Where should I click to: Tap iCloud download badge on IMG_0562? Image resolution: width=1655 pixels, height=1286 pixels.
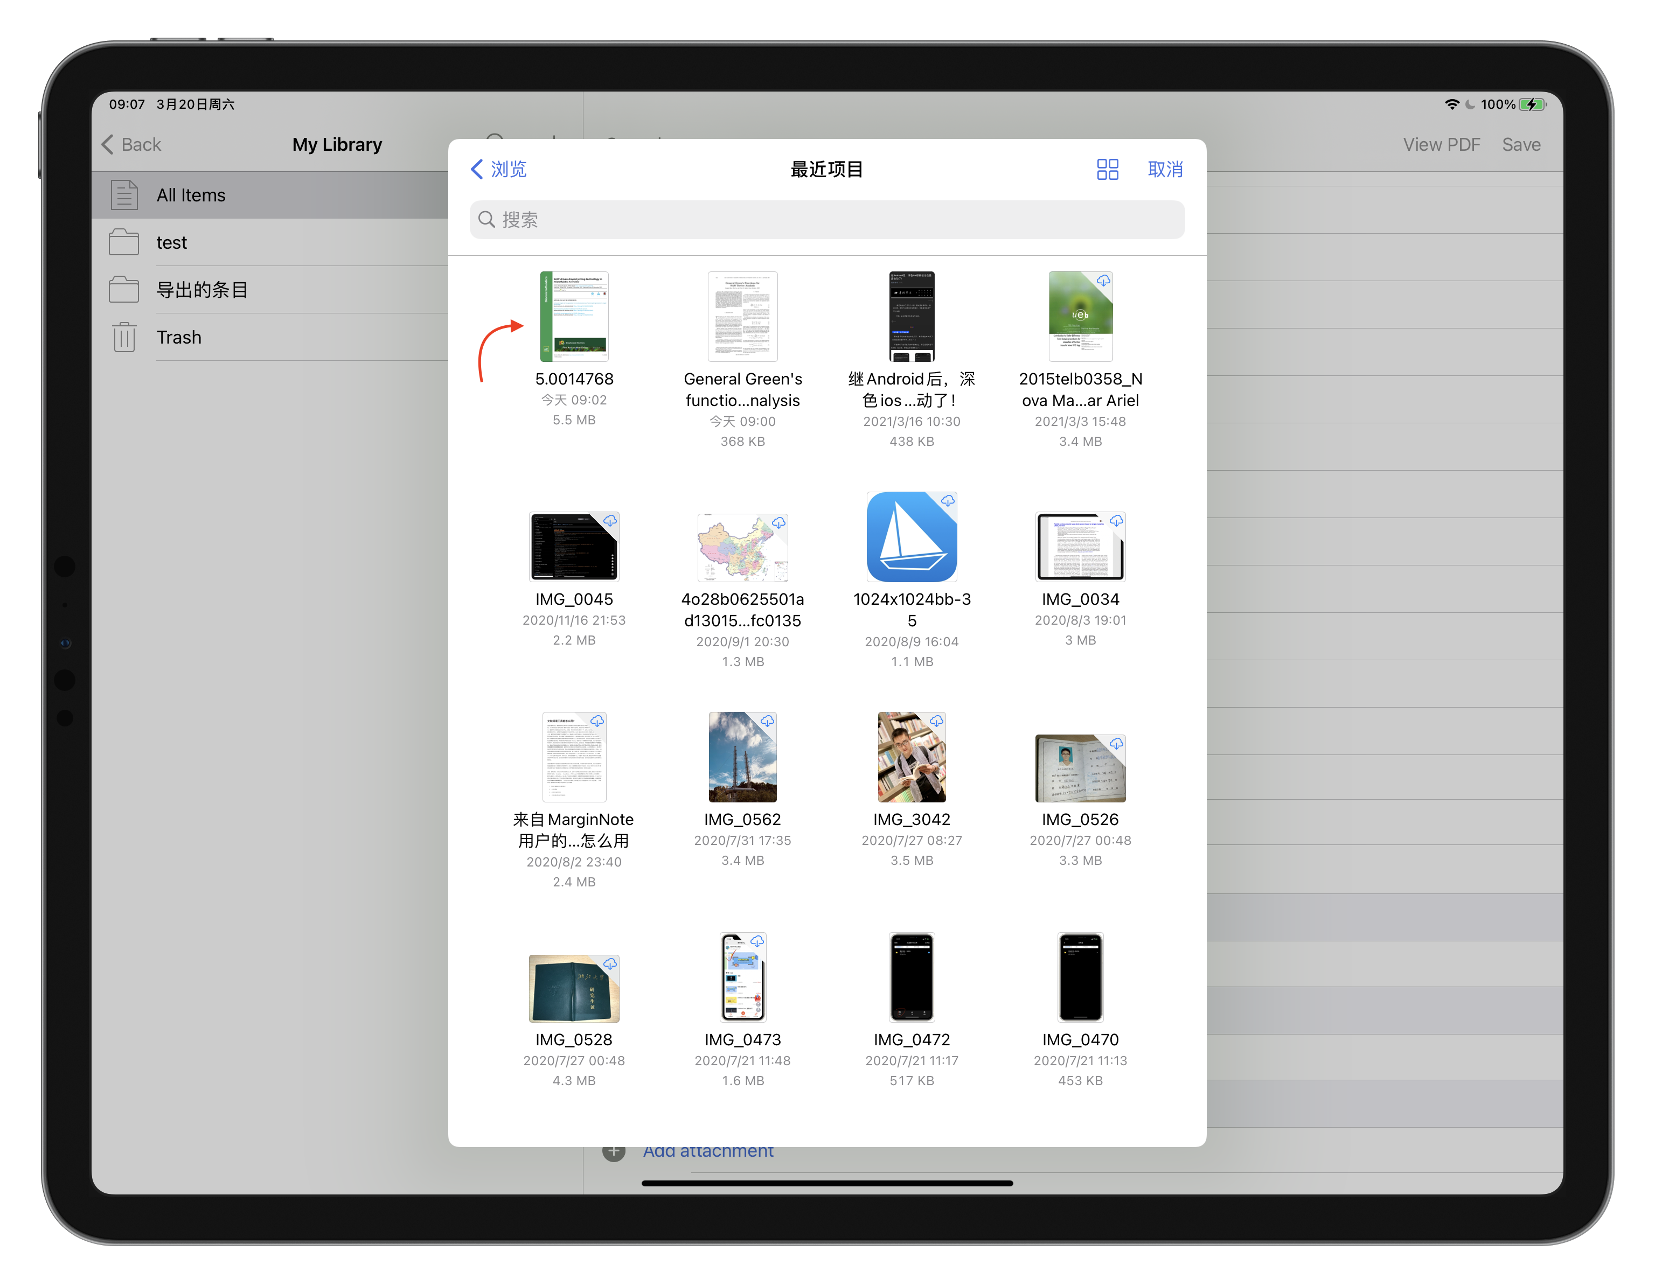pos(768,721)
